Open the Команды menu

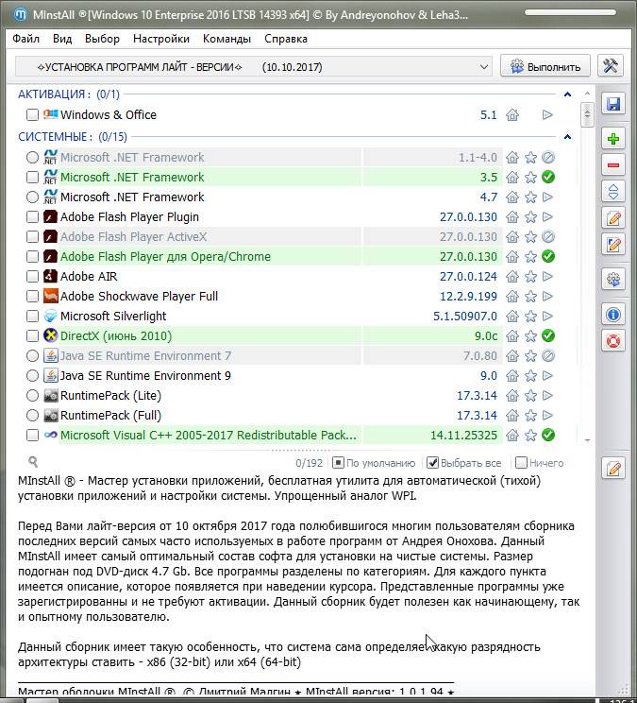(226, 39)
